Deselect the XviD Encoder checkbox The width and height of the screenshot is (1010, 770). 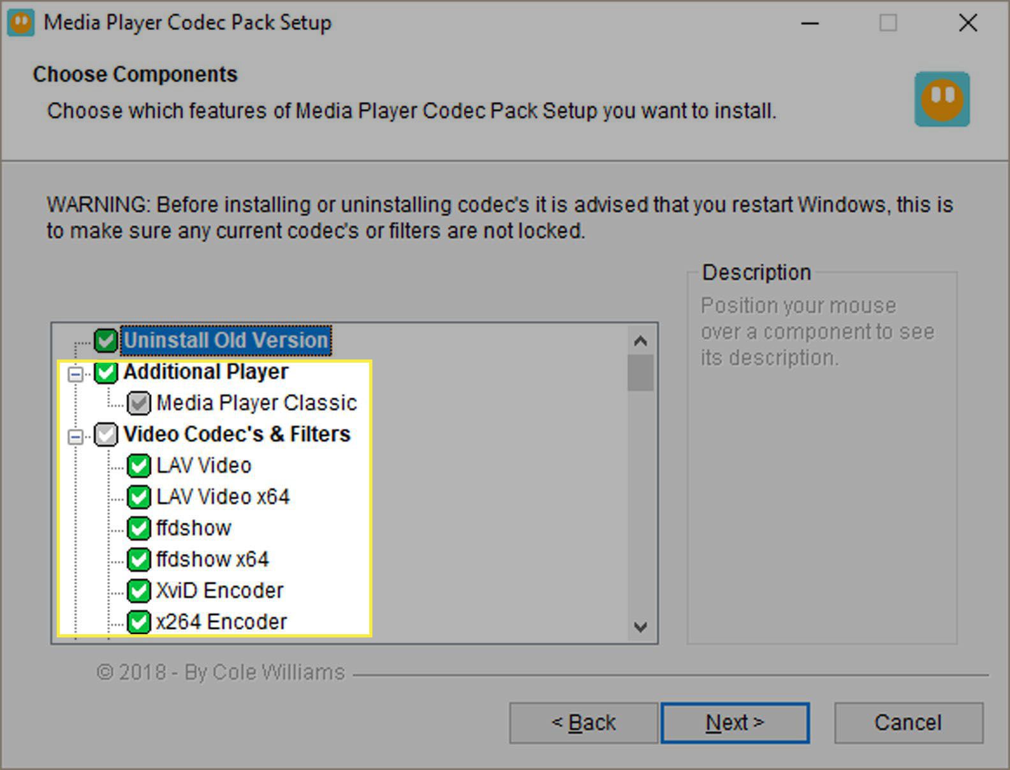pyautogui.click(x=138, y=591)
